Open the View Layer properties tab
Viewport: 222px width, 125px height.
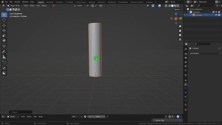[186, 62]
